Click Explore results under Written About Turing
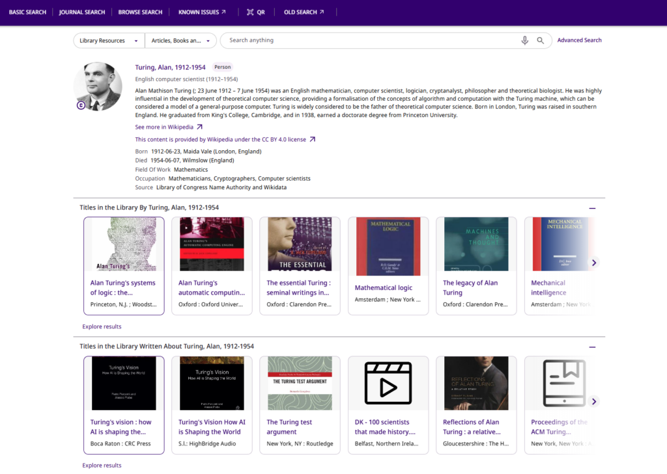The width and height of the screenshot is (667, 474). coord(102,466)
